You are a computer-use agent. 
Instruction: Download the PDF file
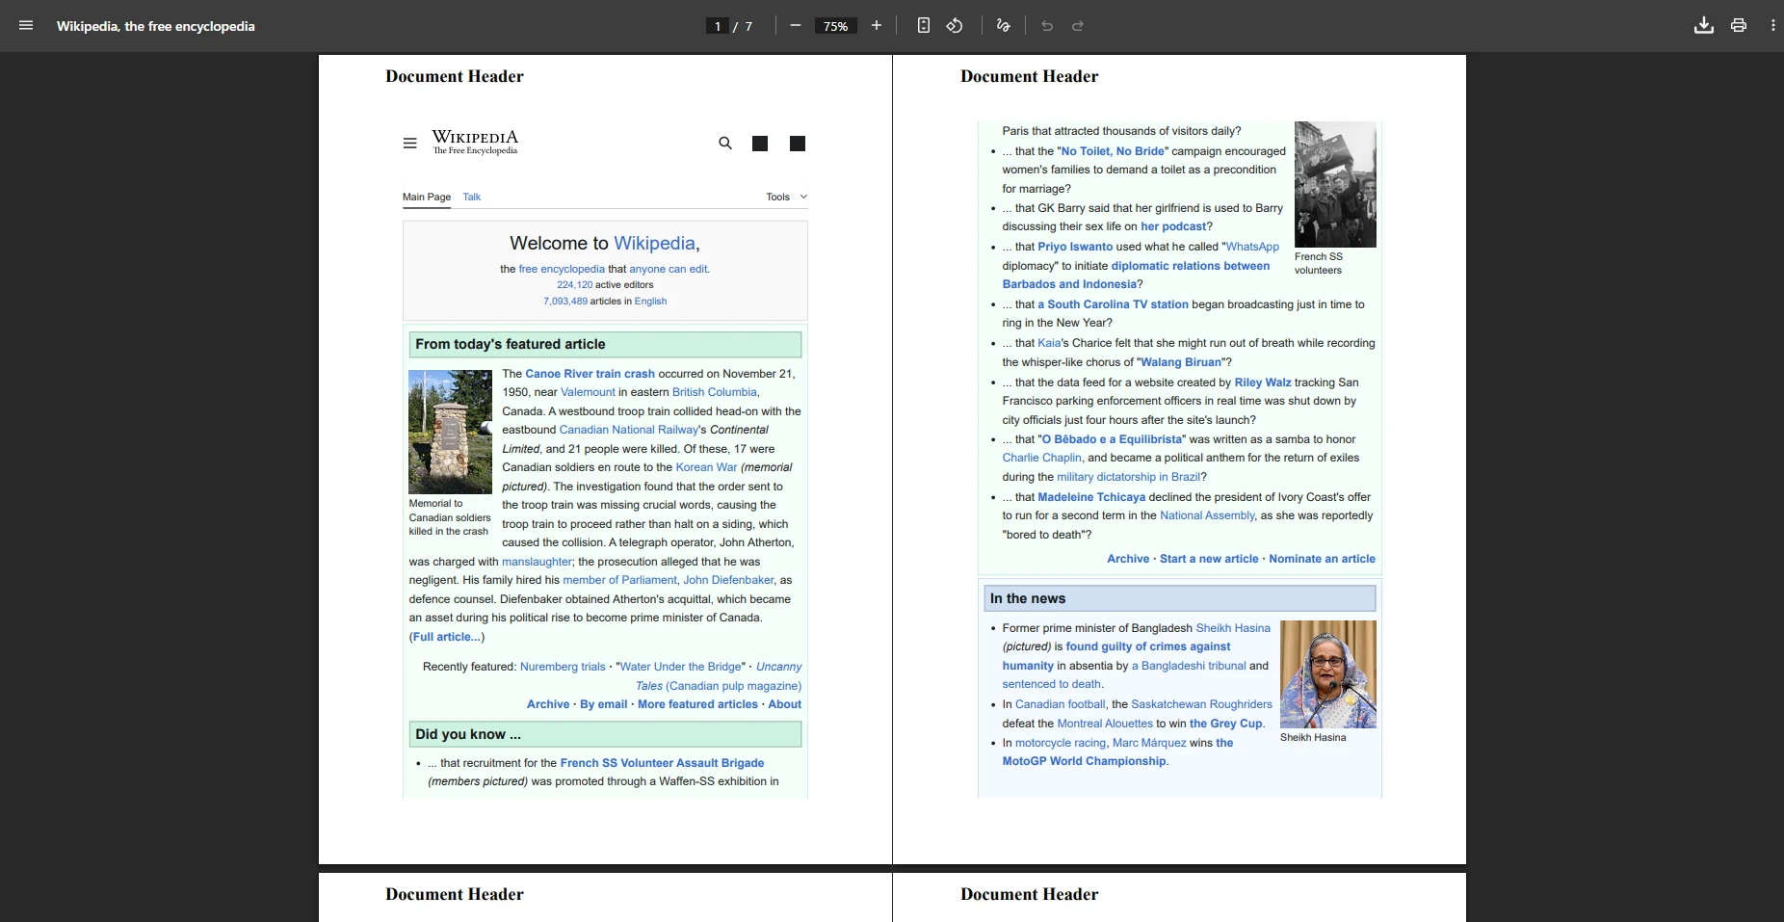[1703, 26]
